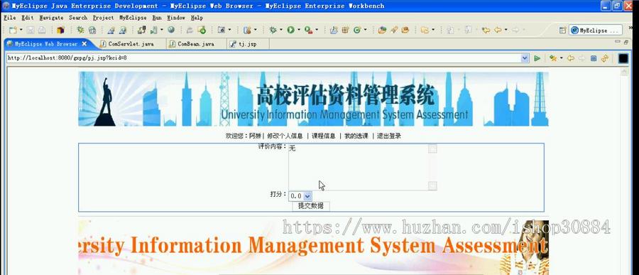
Task: Open the File menu
Action: [10, 18]
